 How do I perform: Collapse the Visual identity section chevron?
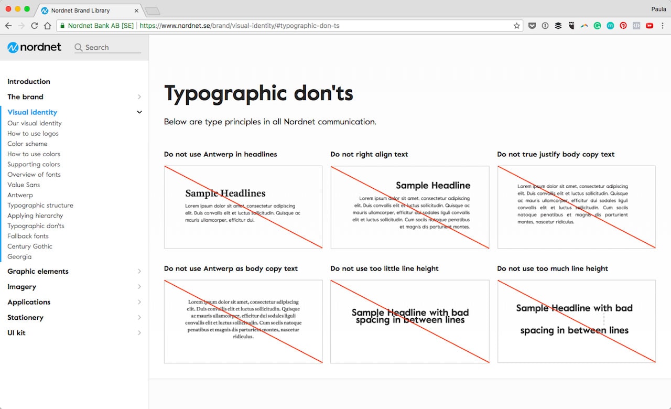(139, 112)
